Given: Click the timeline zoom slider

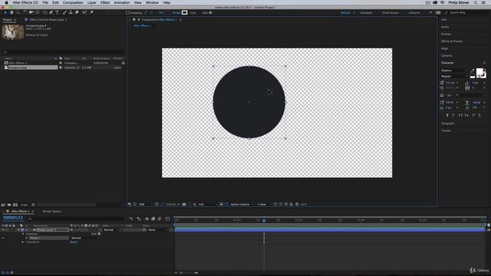Looking at the screenshot, I should pyautogui.click(x=186, y=273).
